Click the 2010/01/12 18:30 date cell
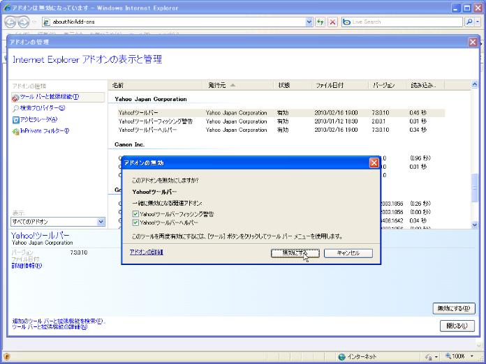 336,121
